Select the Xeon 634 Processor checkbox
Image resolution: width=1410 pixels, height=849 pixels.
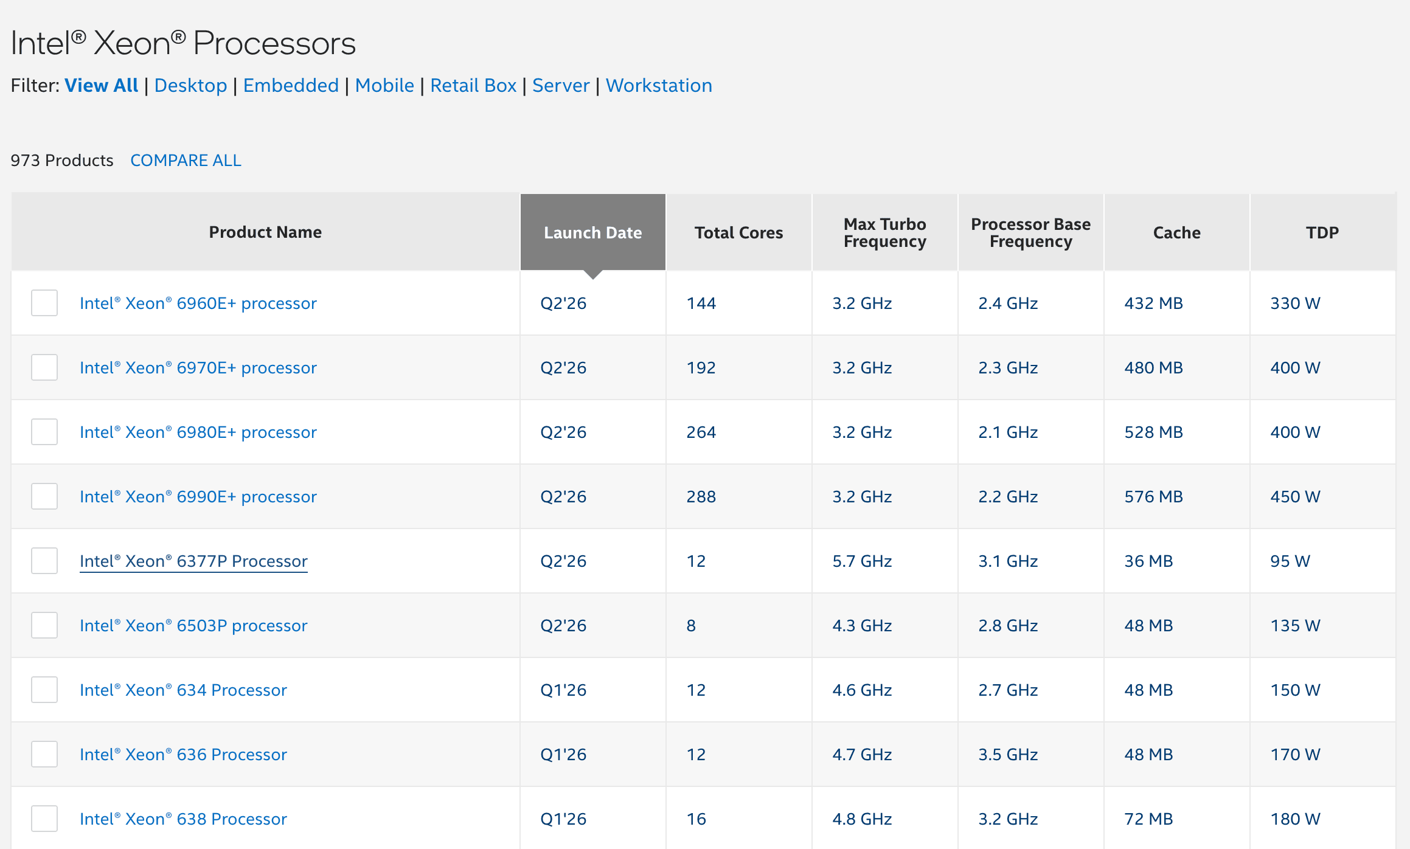pyautogui.click(x=44, y=690)
